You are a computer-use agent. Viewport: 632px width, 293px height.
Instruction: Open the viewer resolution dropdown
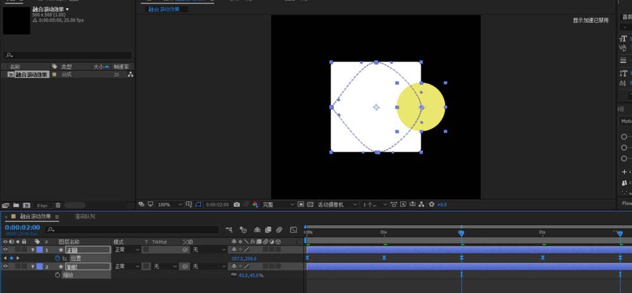click(278, 205)
